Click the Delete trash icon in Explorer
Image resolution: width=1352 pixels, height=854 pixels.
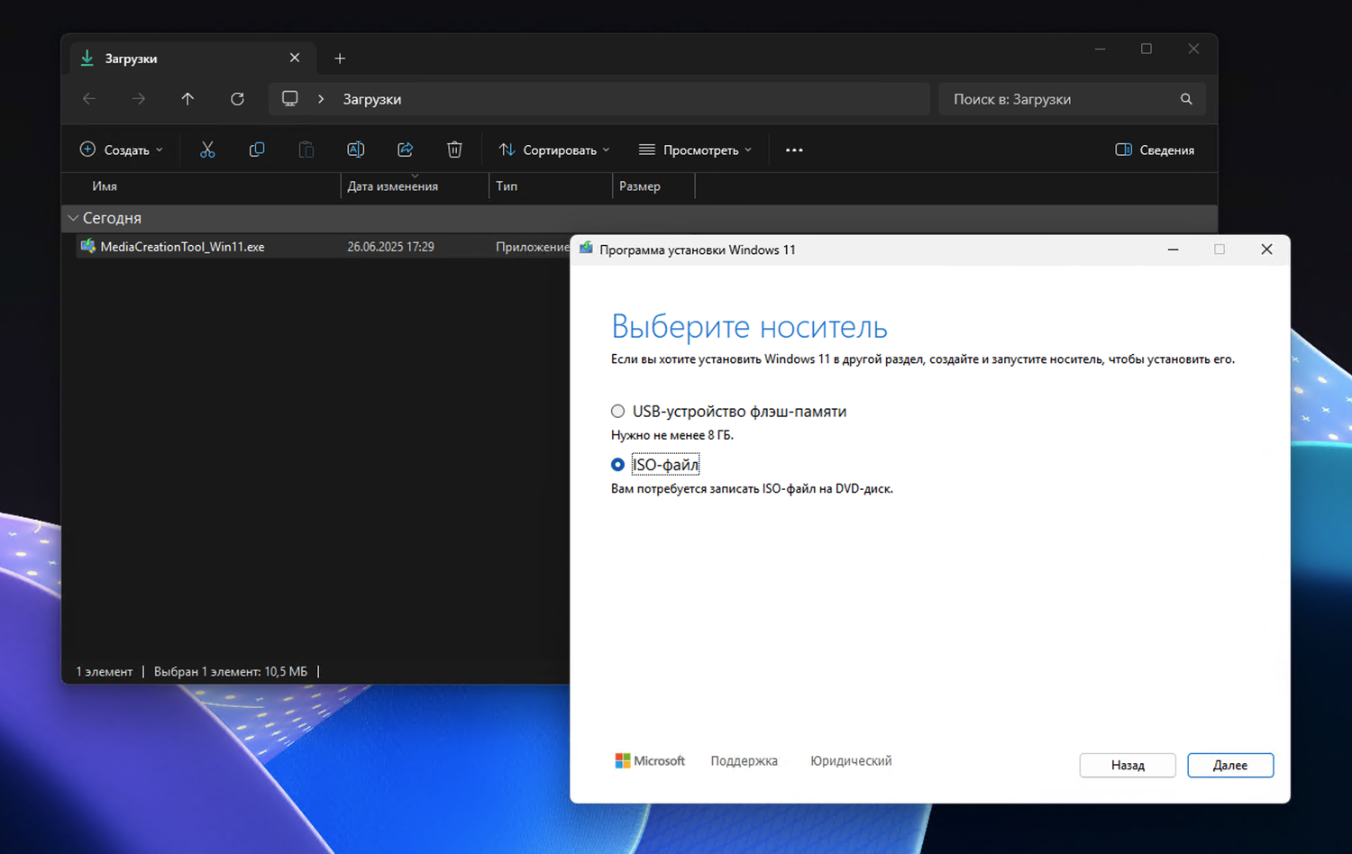coord(454,150)
